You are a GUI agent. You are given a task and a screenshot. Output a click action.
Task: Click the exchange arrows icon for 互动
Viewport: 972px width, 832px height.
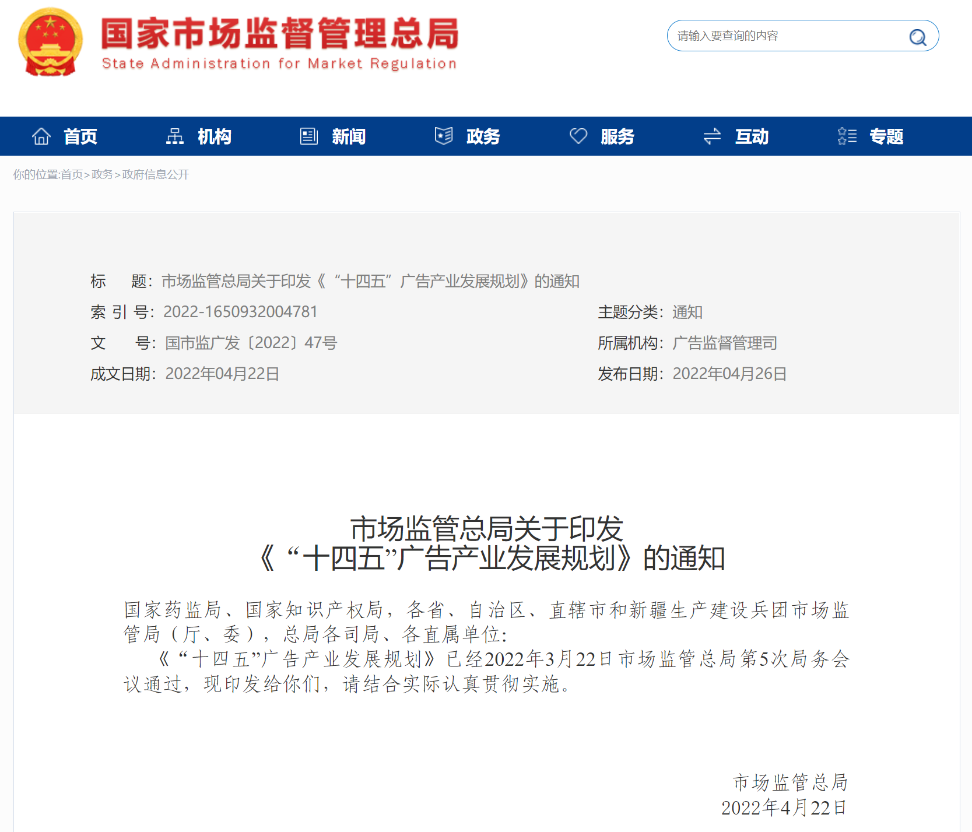[712, 136]
